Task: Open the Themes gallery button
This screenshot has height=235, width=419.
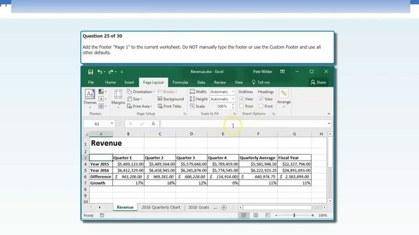Action: 90,98
